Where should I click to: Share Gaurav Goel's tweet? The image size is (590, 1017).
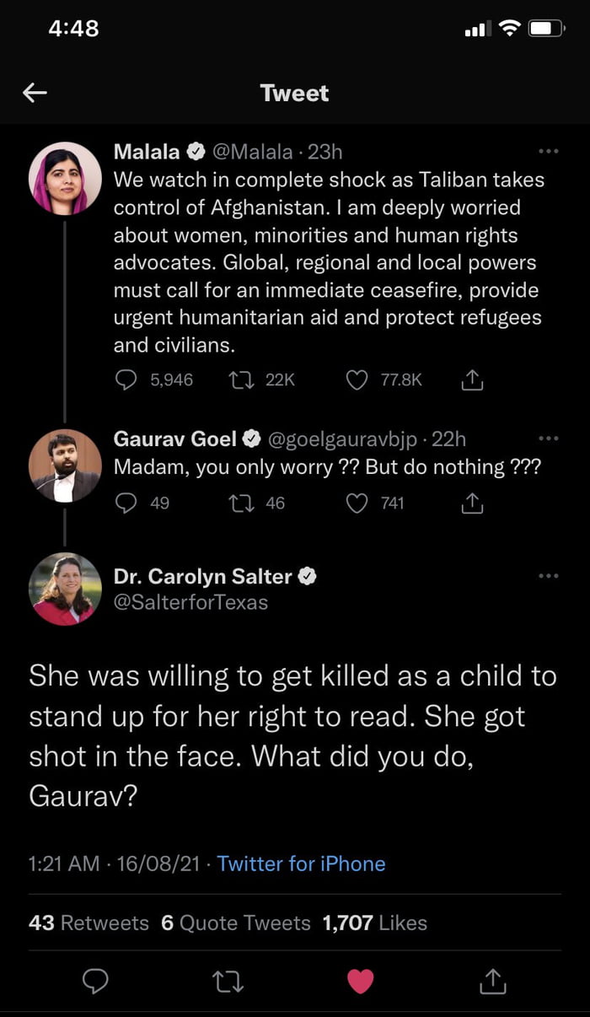click(x=473, y=503)
